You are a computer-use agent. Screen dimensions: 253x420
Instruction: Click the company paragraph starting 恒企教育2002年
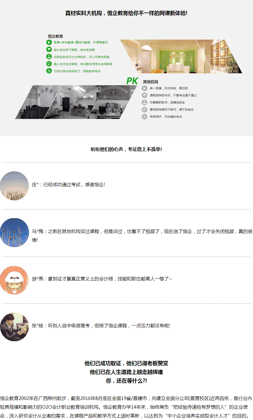126,407
